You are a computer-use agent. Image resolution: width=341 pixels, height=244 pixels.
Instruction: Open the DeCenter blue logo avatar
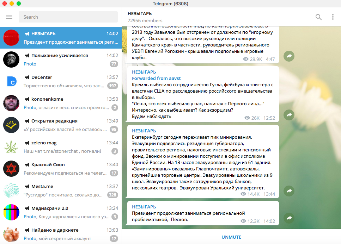[x=11, y=81]
